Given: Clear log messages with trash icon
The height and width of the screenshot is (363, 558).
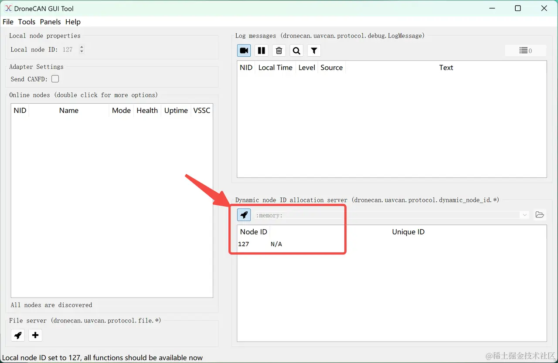Looking at the screenshot, I should pyautogui.click(x=279, y=51).
